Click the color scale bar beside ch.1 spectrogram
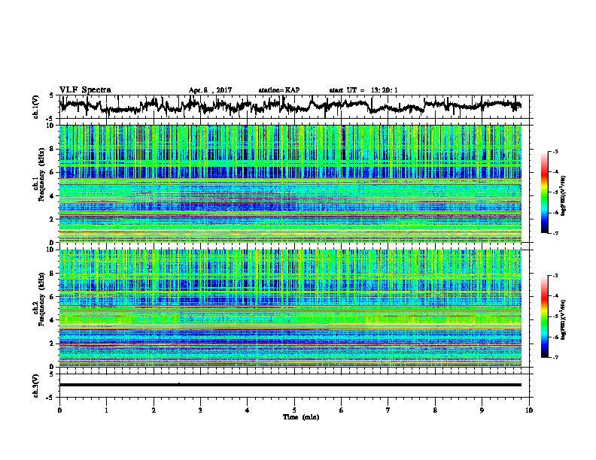The width and height of the screenshot is (596, 460). pos(545,192)
